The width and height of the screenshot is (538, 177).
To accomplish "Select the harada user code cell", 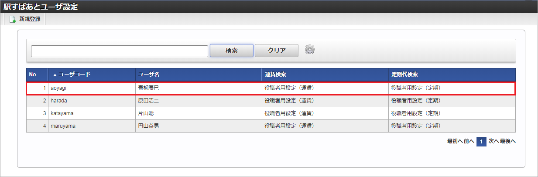I will (x=92, y=101).
